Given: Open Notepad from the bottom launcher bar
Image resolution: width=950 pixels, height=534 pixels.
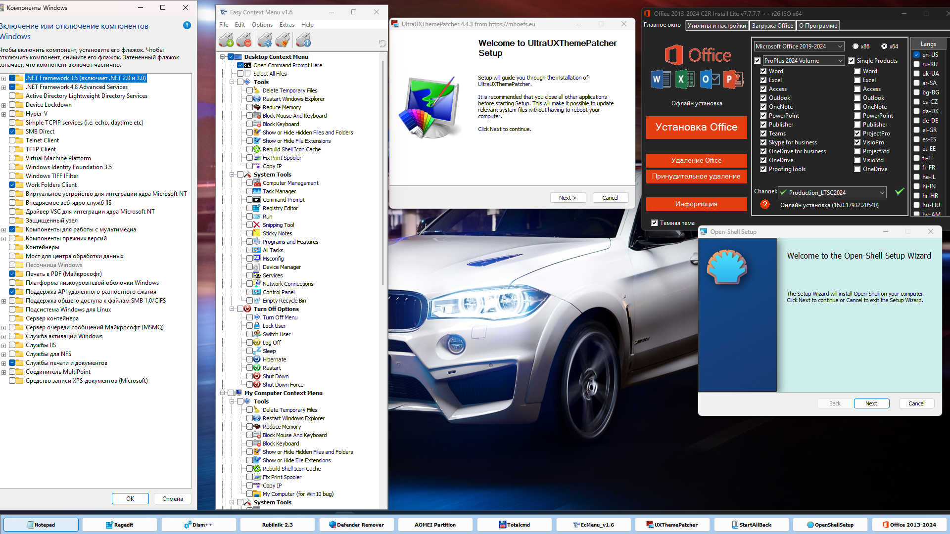Looking at the screenshot, I should pyautogui.click(x=41, y=525).
